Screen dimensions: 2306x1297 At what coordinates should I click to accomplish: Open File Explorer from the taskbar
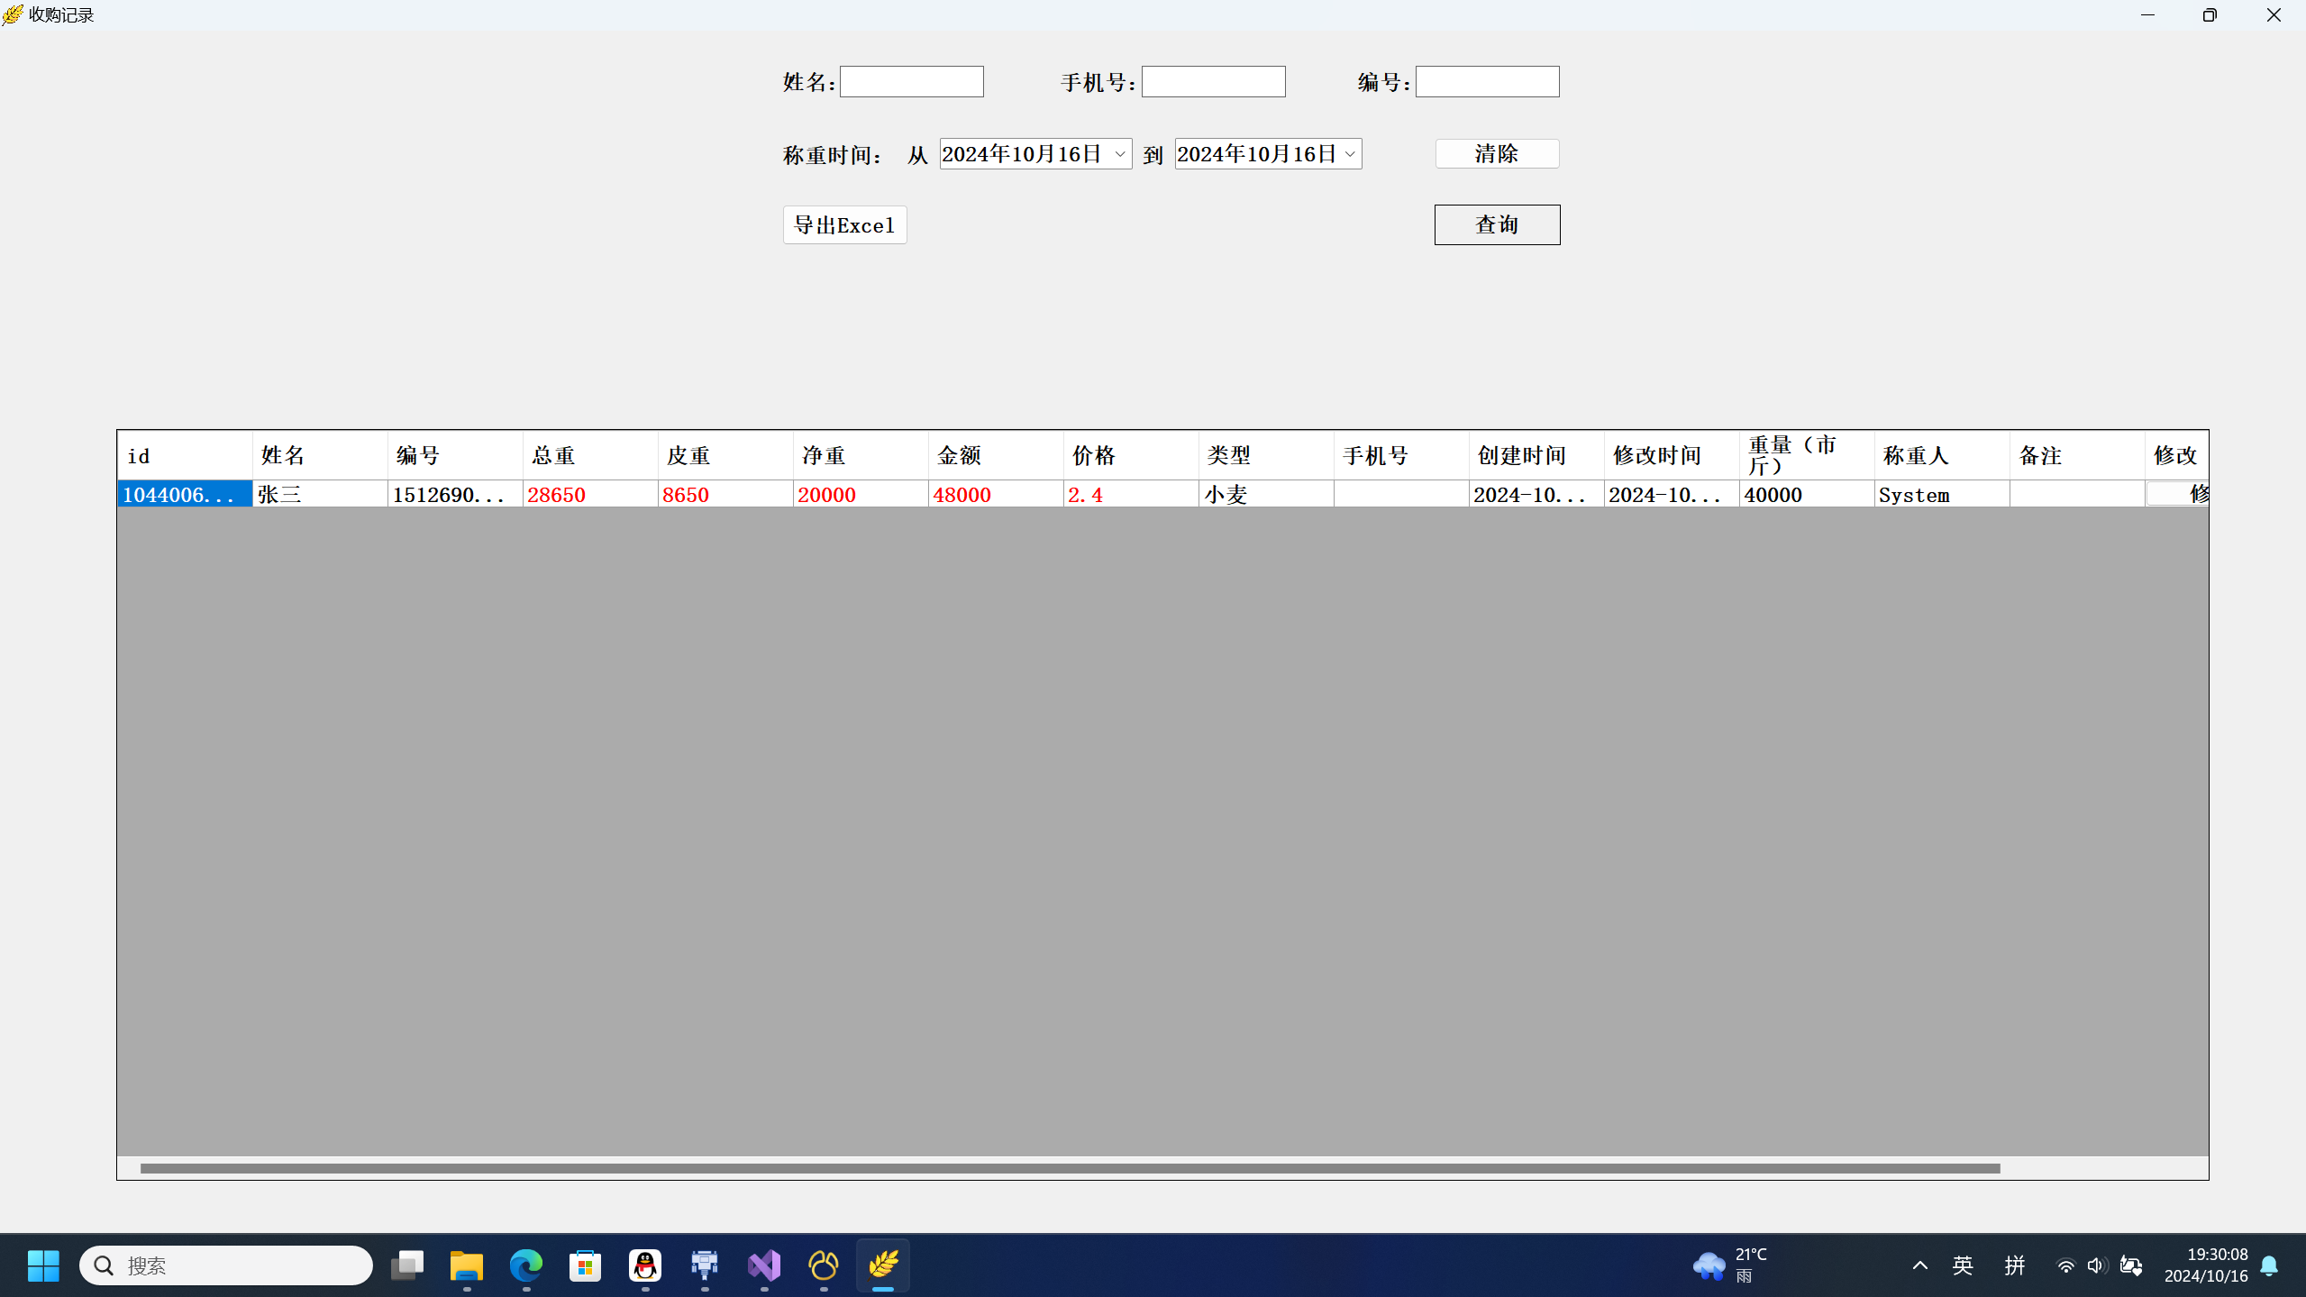pos(466,1265)
